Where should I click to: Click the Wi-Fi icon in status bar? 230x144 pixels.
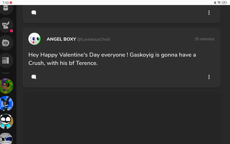click(219, 3)
